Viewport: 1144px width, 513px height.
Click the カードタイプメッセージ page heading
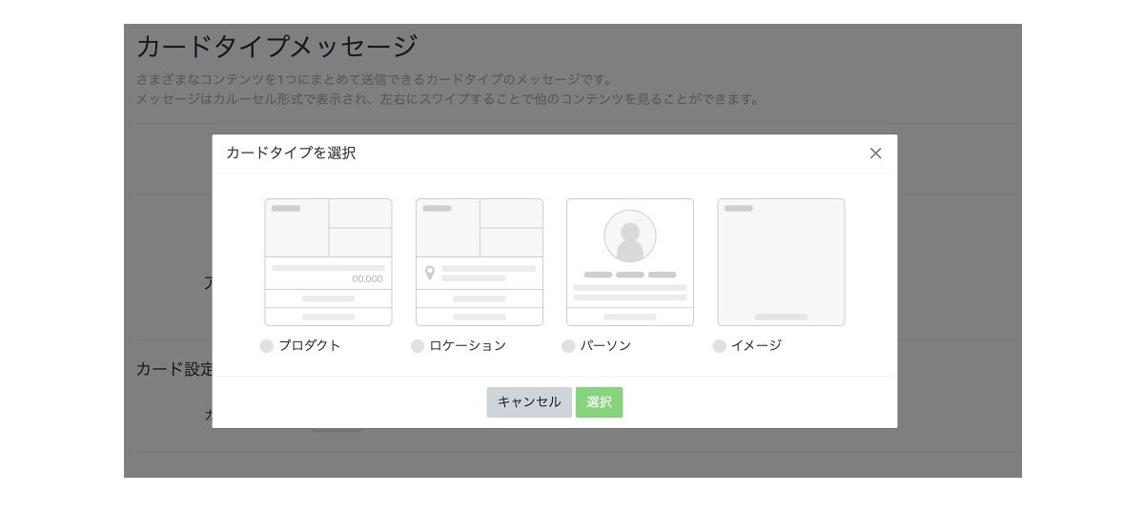[x=276, y=46]
